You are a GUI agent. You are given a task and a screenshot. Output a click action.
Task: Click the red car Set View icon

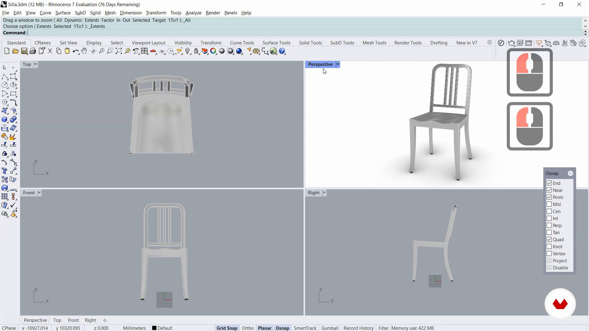pos(153,51)
